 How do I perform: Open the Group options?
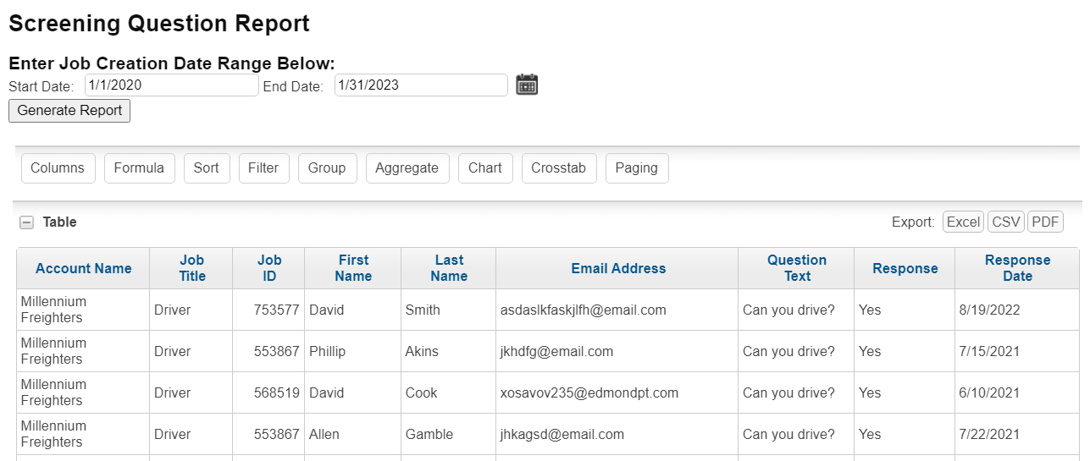(x=327, y=168)
